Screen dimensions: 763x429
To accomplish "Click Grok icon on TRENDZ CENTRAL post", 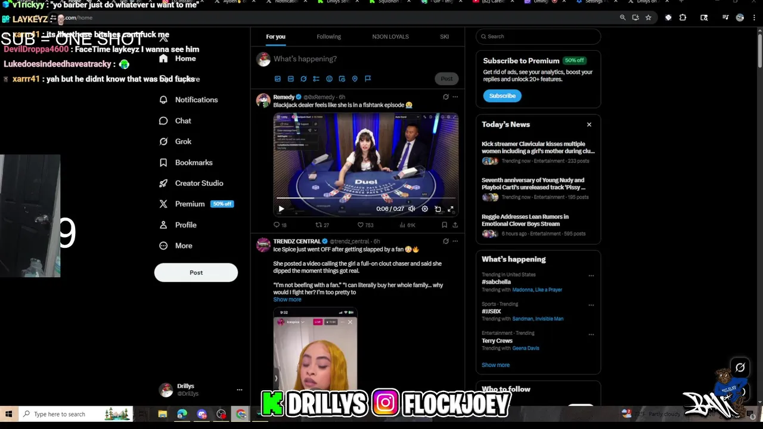I will 445,241.
